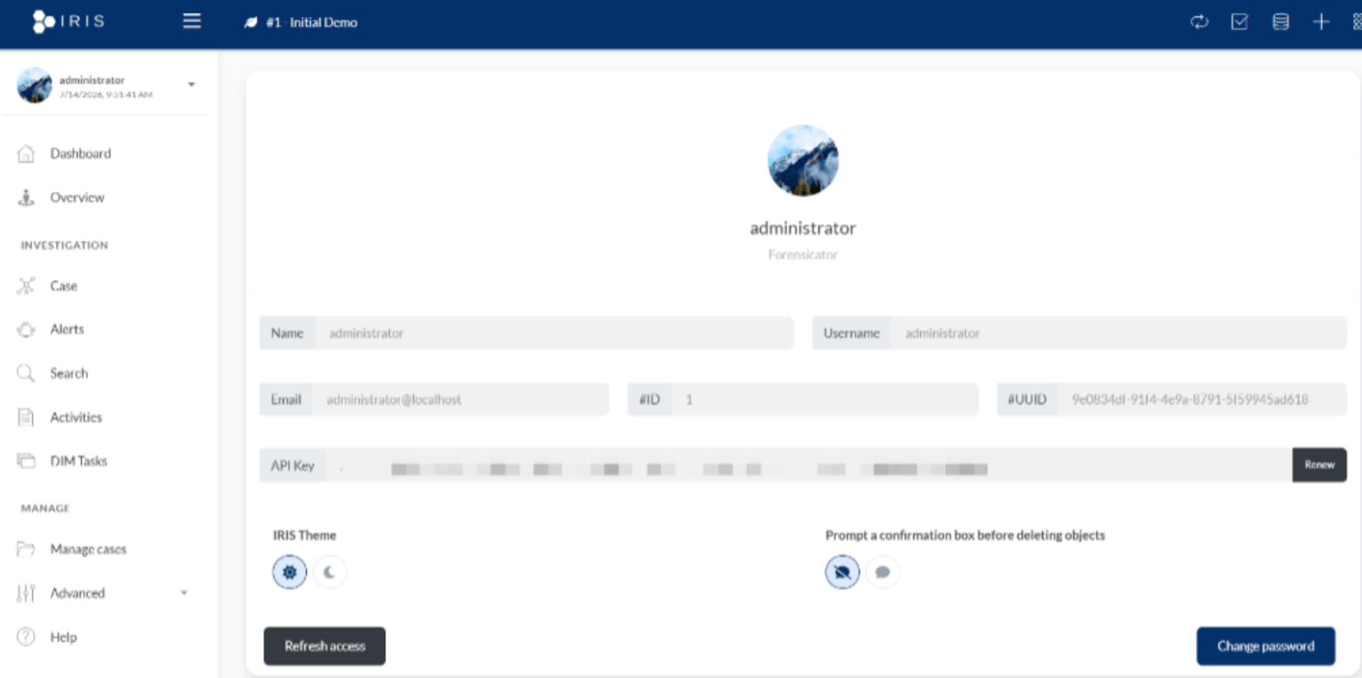
Task: Open Overview from the sidebar
Action: point(77,197)
